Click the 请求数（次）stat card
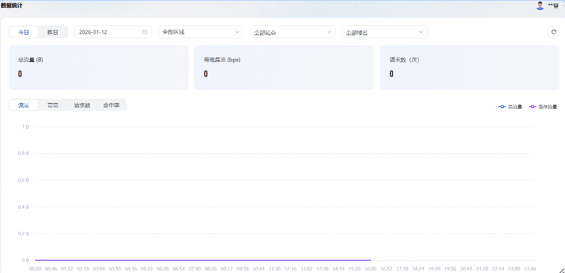565x273 pixels. [469, 68]
